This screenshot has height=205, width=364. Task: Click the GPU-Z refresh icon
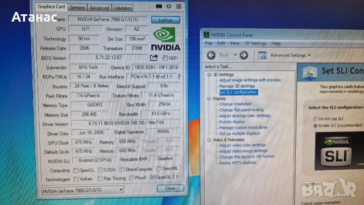[169, 6]
